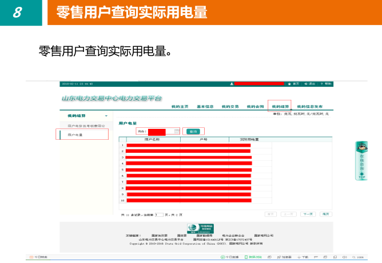Switch to 我的合同 navigation tab
Screen dimensions: 382x263
click(x=255, y=107)
